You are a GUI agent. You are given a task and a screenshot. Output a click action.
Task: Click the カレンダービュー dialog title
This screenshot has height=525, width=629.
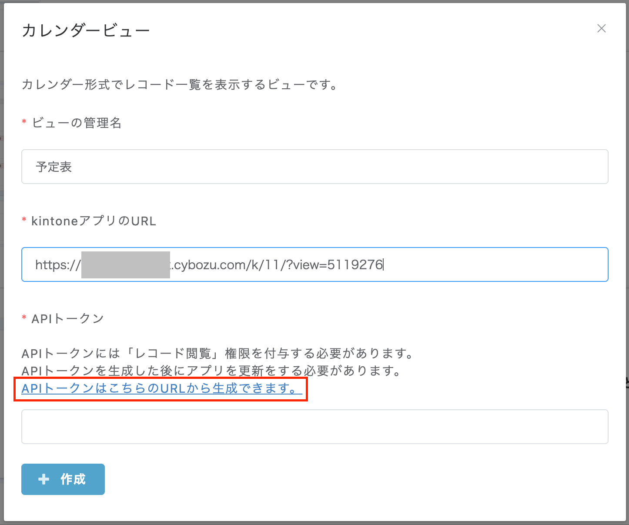coord(86,31)
